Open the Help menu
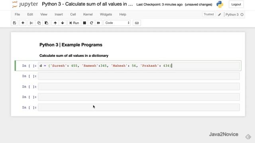 point(123,14)
